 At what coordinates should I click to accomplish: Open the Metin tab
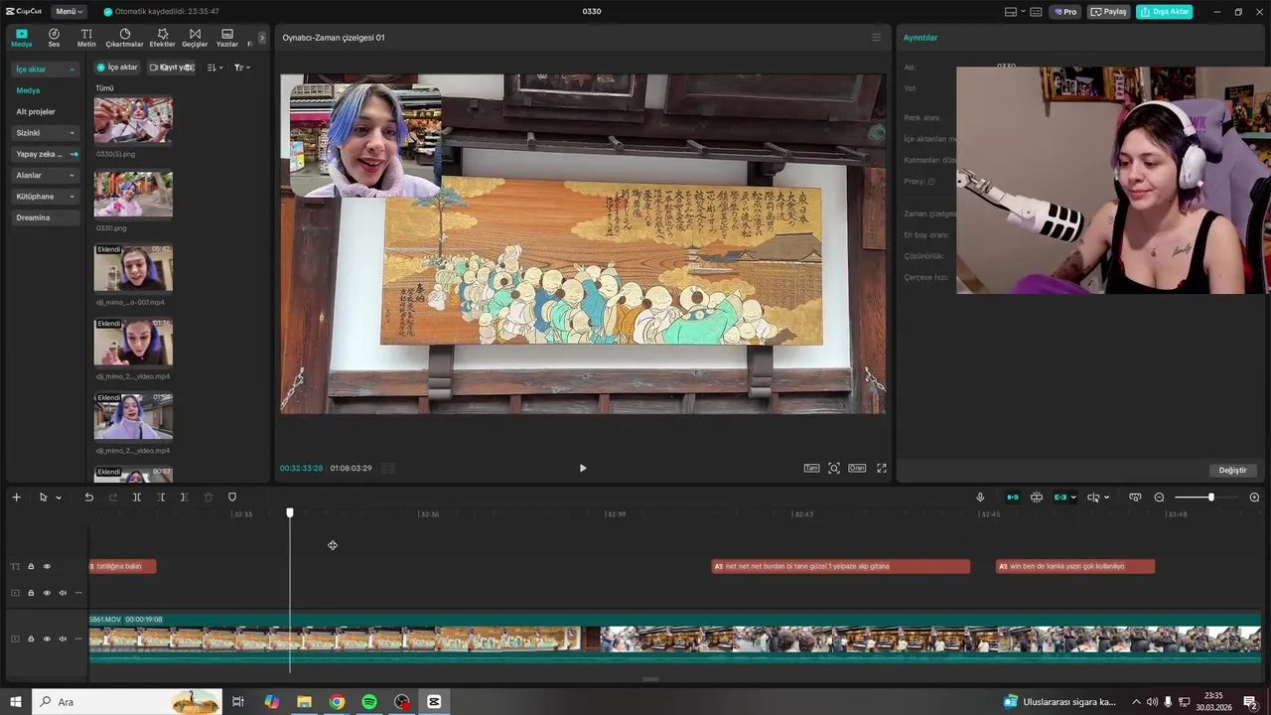click(86, 38)
